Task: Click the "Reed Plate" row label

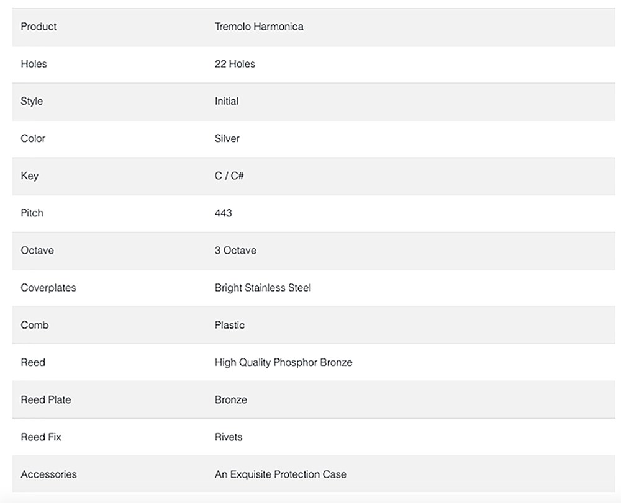Action: coord(46,400)
